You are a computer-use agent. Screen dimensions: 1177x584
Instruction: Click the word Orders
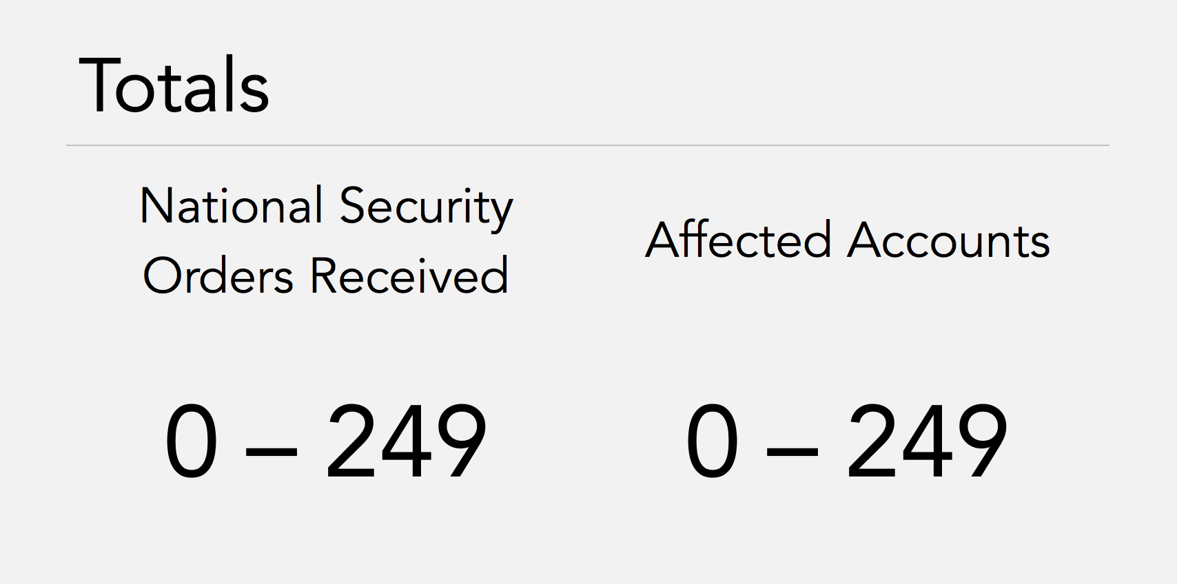coord(218,275)
